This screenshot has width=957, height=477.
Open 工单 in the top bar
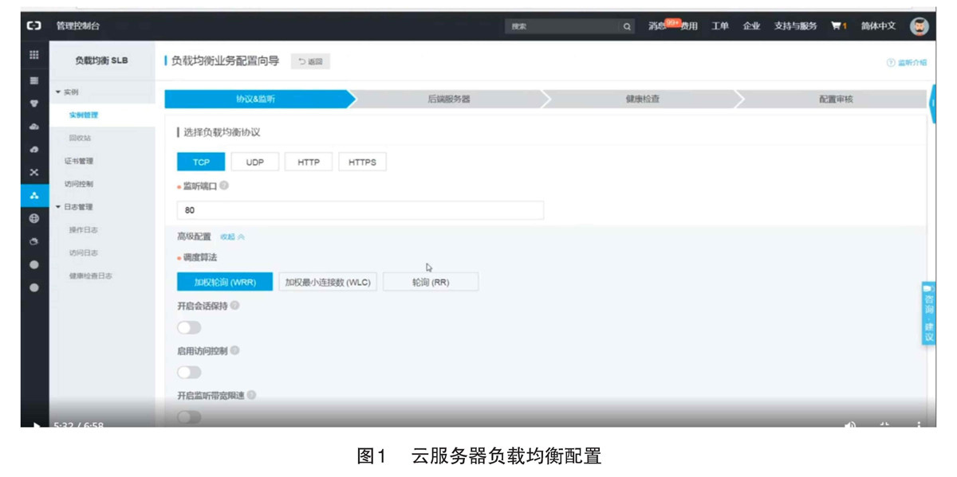tap(720, 26)
